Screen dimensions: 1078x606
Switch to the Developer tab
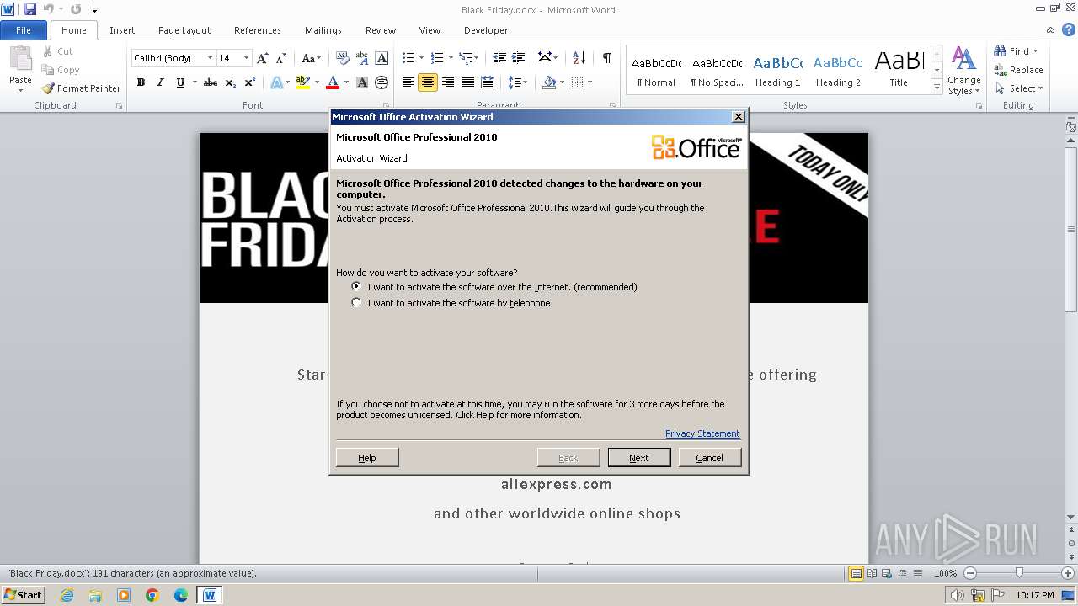[486, 30]
